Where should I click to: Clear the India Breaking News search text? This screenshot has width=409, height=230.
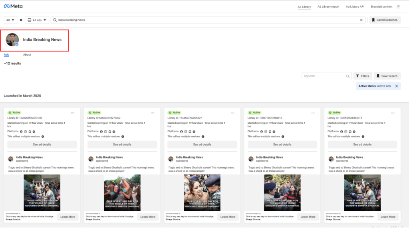pos(361,20)
